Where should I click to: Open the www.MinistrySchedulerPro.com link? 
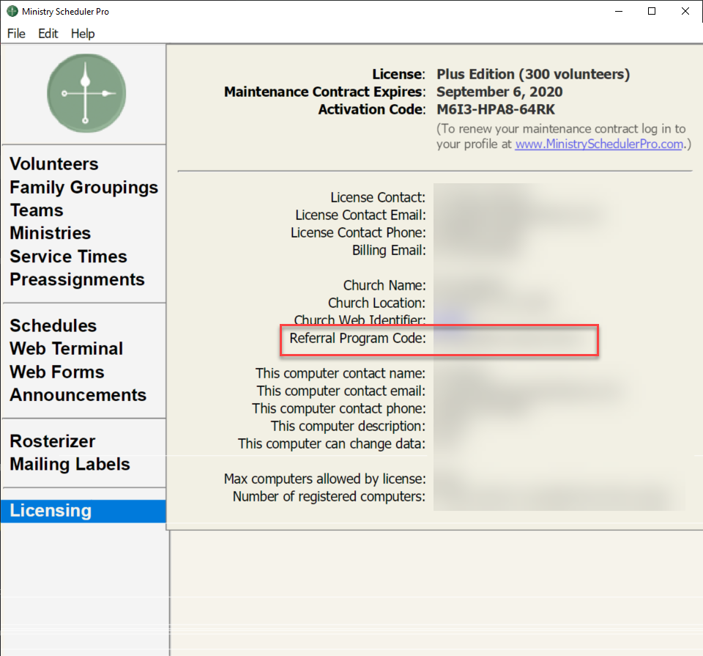[x=598, y=144]
